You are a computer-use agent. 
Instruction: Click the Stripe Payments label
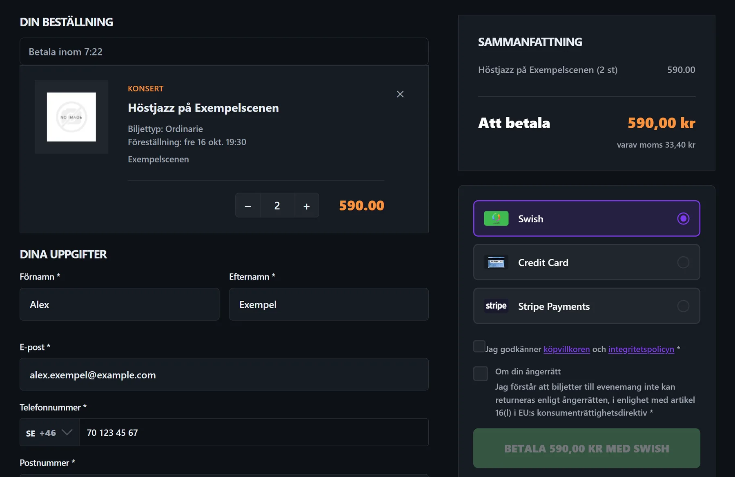pos(554,306)
